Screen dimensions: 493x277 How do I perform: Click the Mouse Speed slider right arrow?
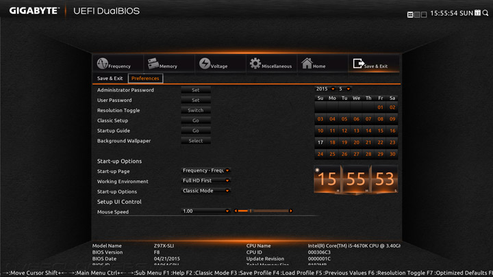(x=291, y=211)
